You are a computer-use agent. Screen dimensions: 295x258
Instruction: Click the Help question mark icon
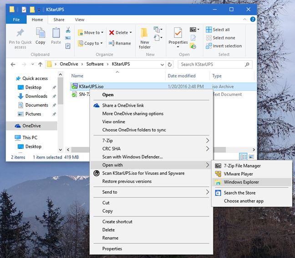[x=253, y=19]
